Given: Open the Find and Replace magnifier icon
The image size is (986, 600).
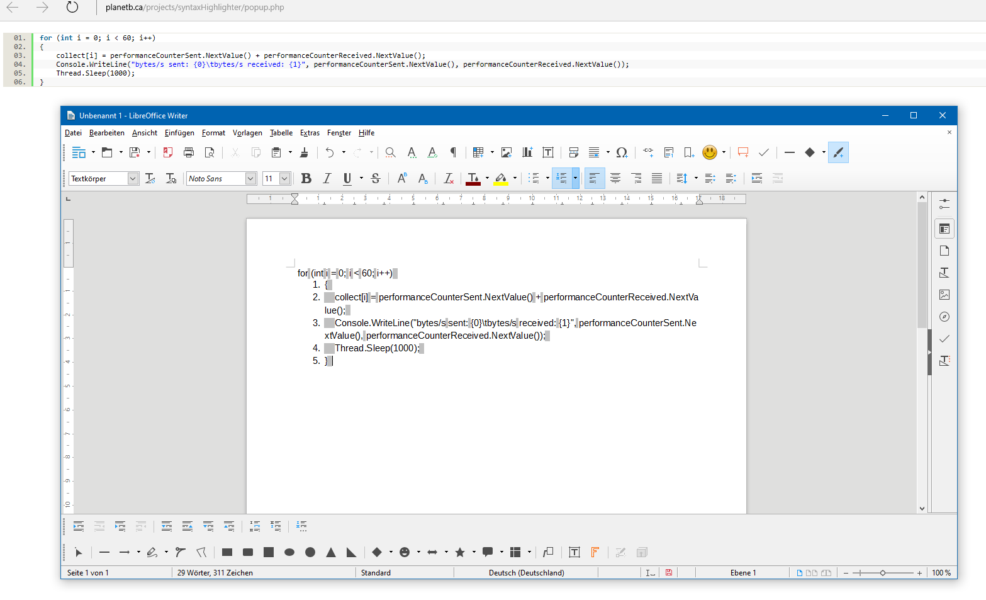Looking at the screenshot, I should [391, 152].
